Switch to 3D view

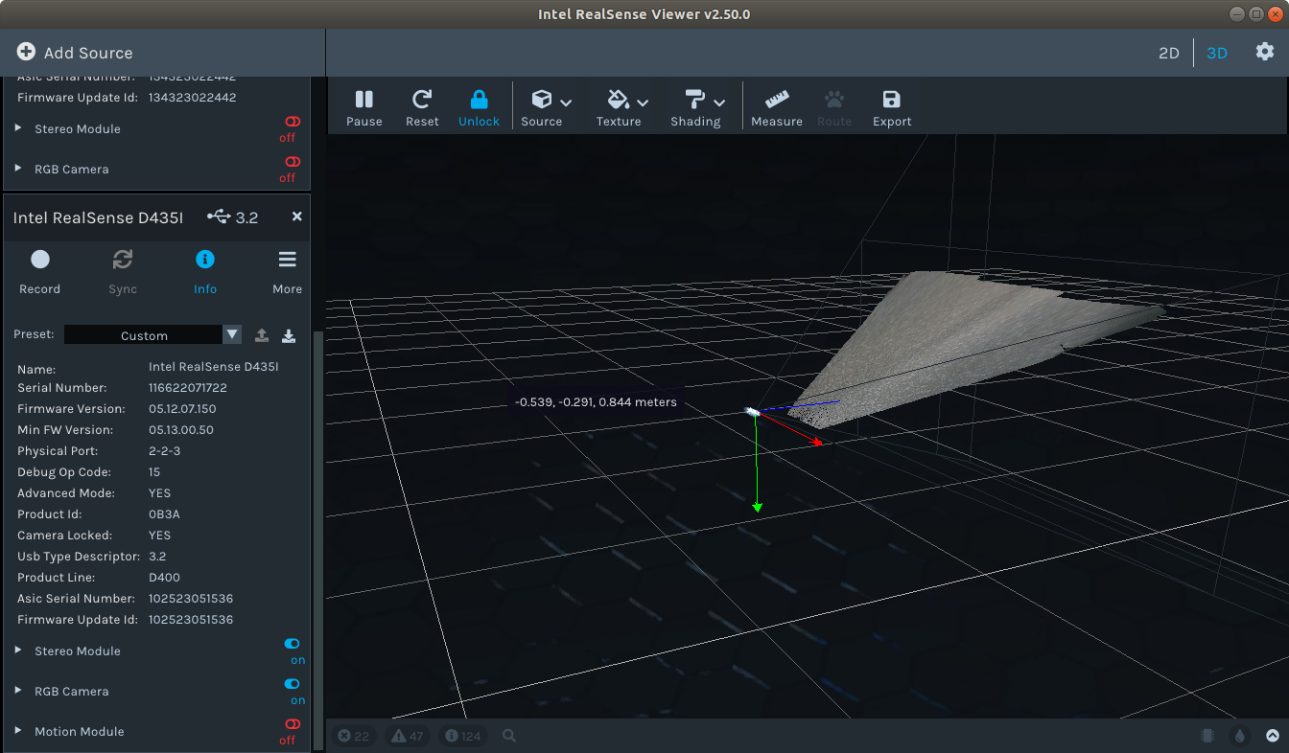1217,53
